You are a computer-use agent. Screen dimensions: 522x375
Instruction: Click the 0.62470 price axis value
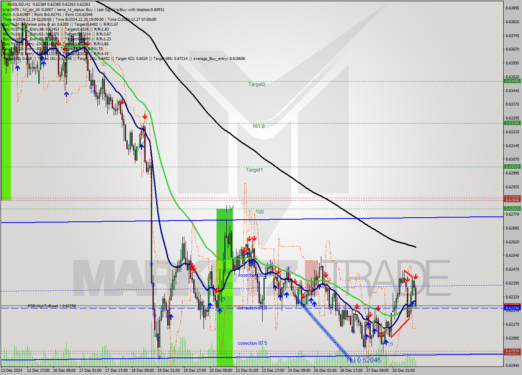[513, 269]
